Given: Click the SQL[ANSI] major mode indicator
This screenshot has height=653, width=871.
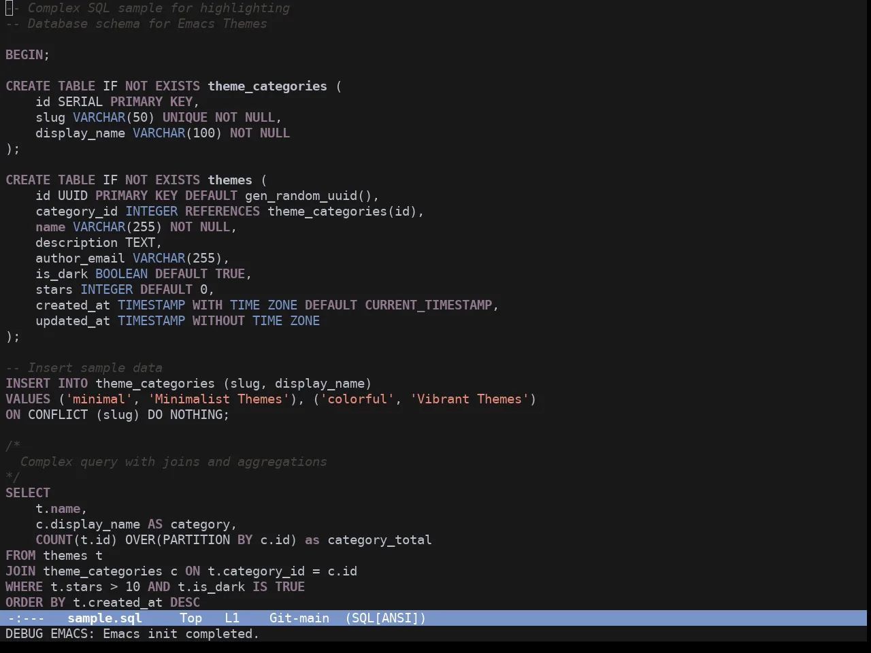Looking at the screenshot, I should tap(386, 618).
